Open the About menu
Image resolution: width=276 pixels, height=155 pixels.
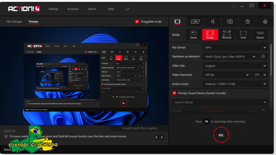click(x=92, y=9)
